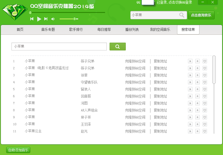Start playback with the play button
223x155 pixels.
[39, 19]
